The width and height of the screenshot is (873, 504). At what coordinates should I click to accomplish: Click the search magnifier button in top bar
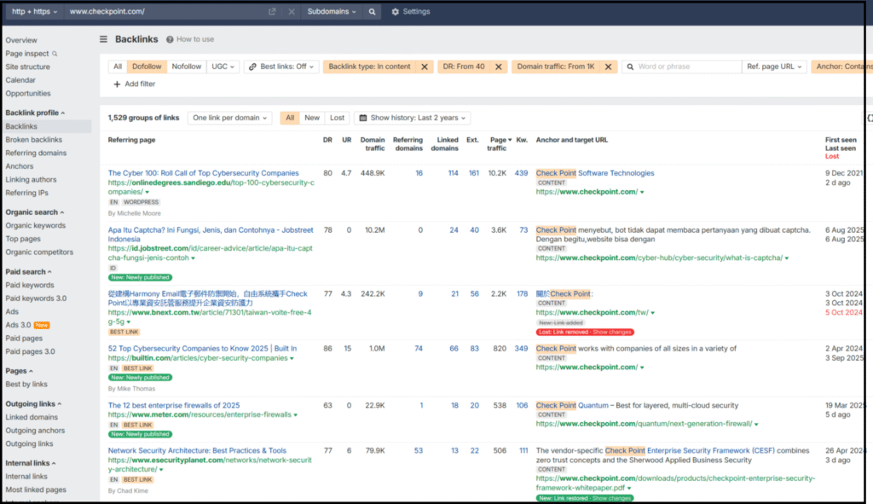pos(372,12)
